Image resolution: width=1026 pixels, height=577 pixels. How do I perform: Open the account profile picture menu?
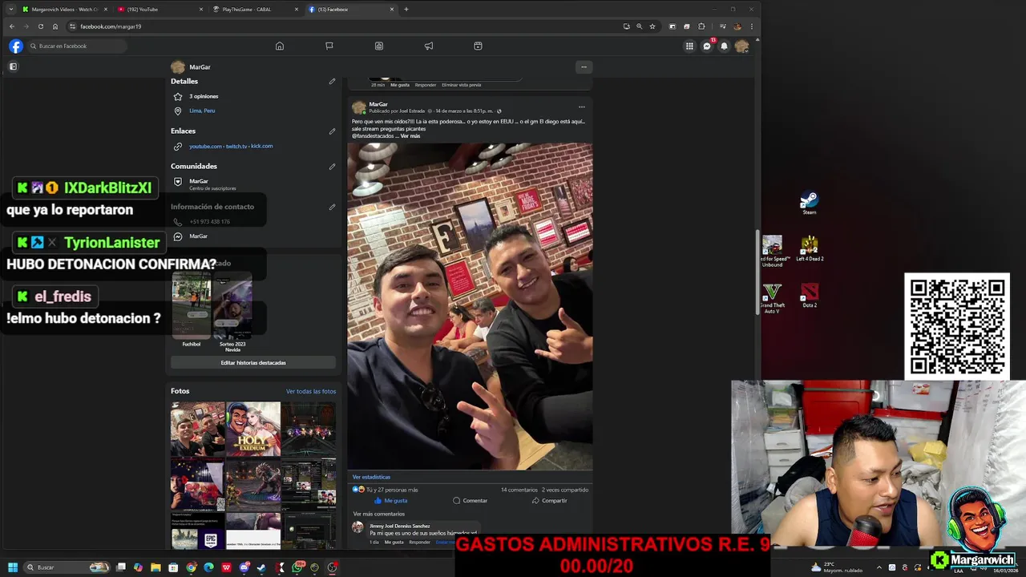point(741,46)
